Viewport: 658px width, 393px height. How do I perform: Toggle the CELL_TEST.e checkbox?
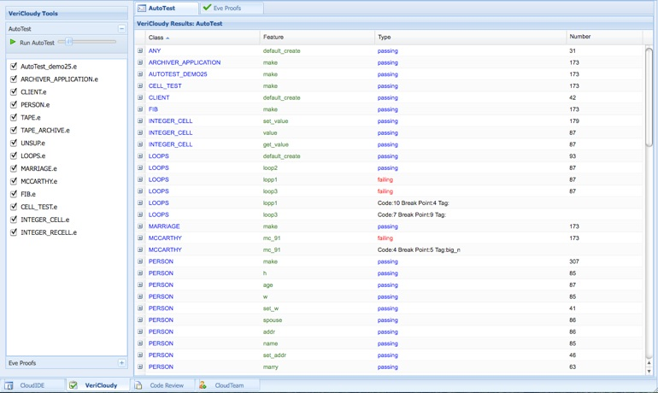(14, 207)
